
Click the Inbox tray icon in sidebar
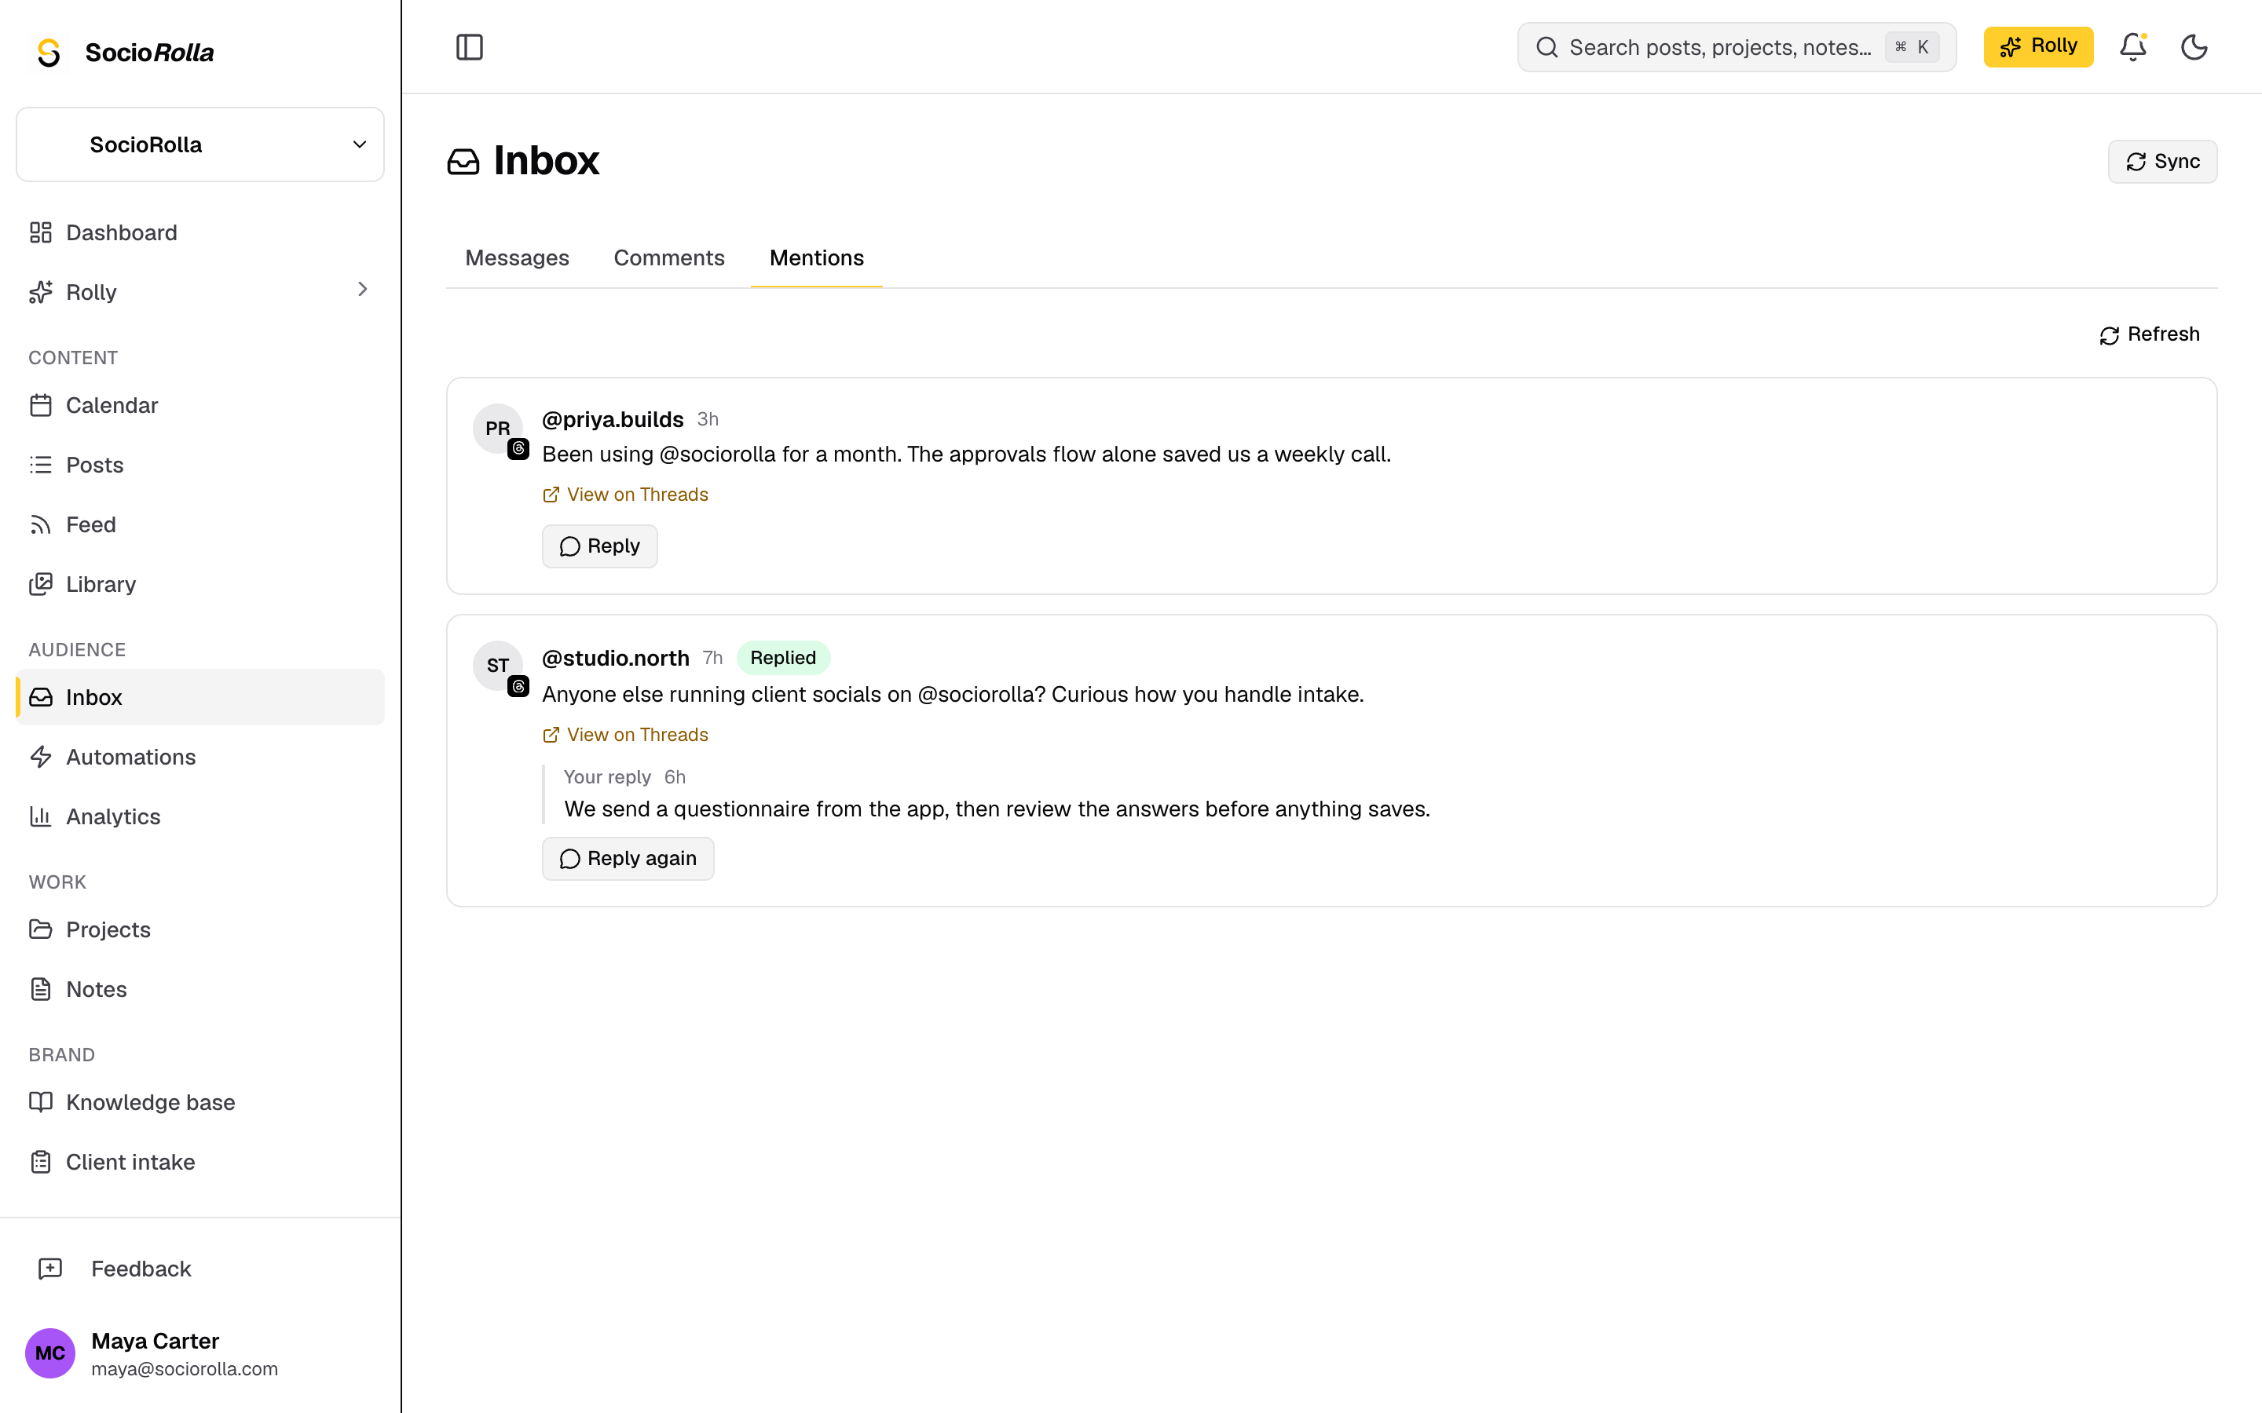tap(40, 697)
